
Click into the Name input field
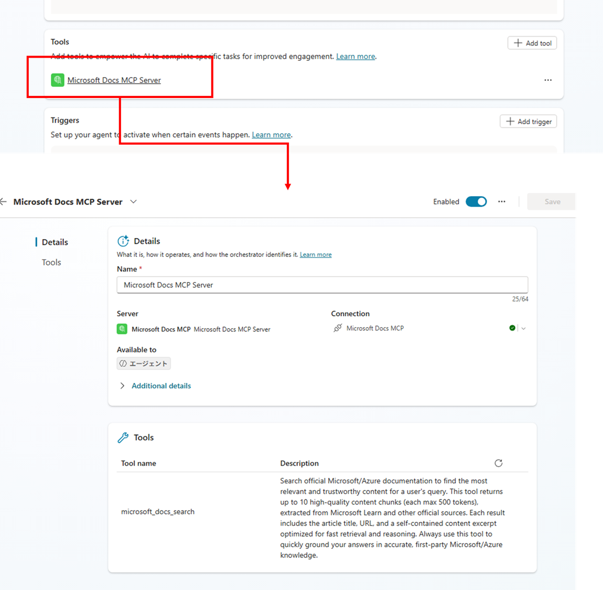point(322,285)
